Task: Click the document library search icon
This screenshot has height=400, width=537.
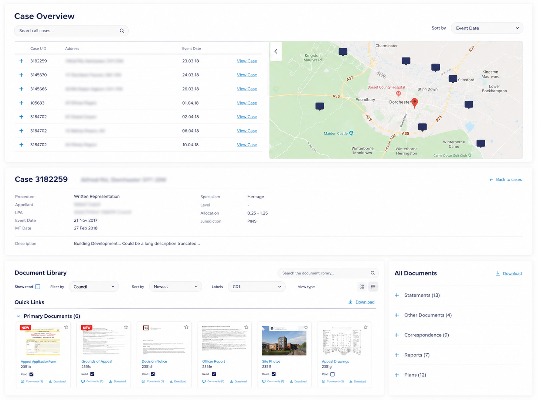Action: 373,273
